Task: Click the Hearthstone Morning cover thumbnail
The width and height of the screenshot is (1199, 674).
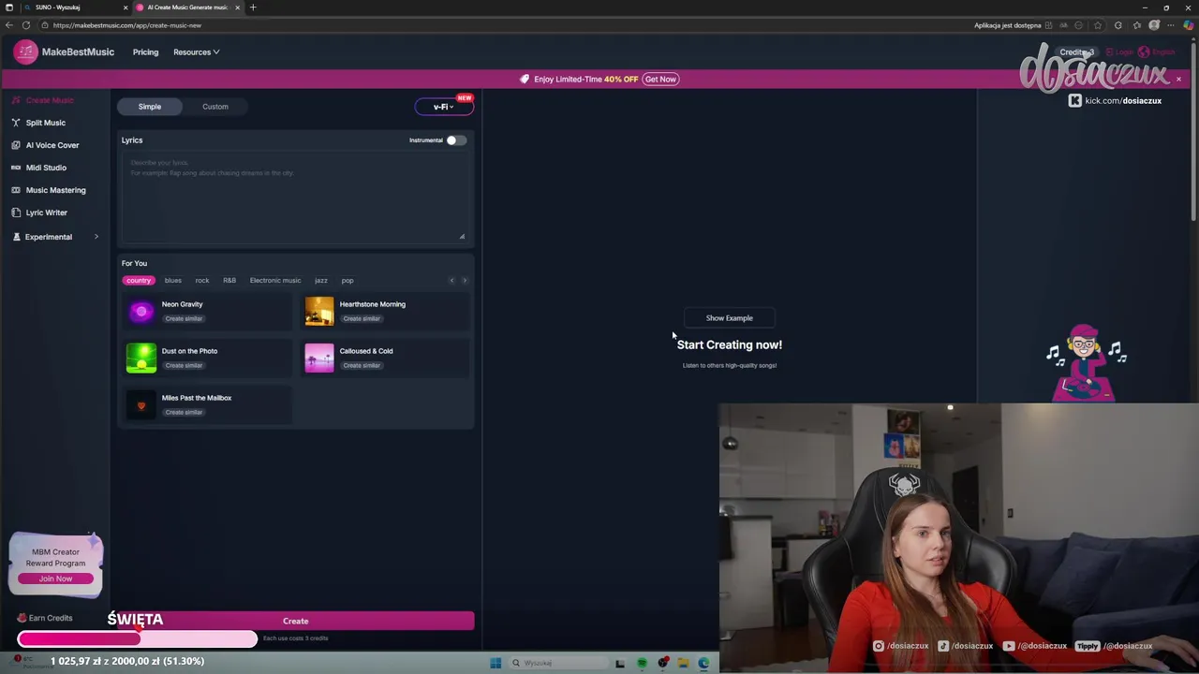Action: tap(319, 311)
